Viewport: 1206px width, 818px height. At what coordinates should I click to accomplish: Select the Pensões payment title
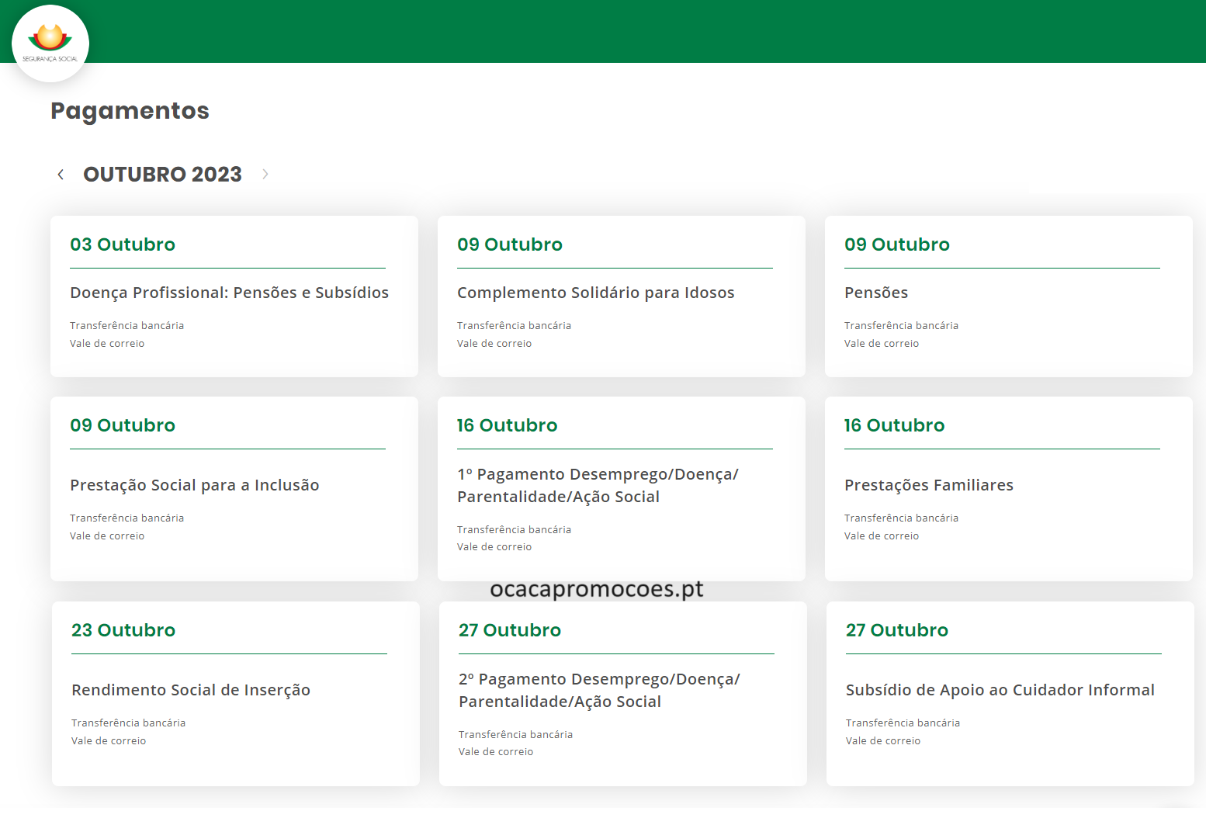click(875, 293)
